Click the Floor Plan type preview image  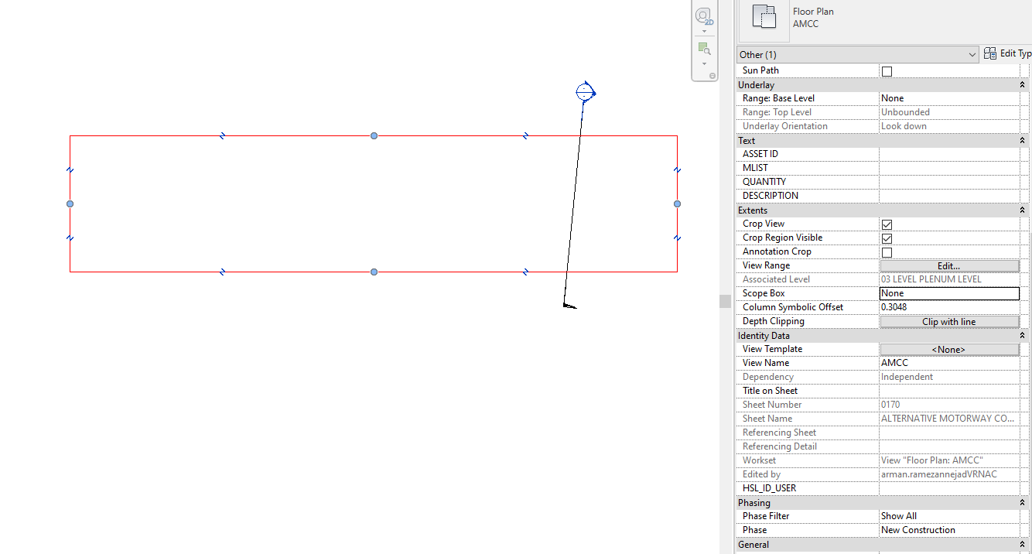click(764, 18)
